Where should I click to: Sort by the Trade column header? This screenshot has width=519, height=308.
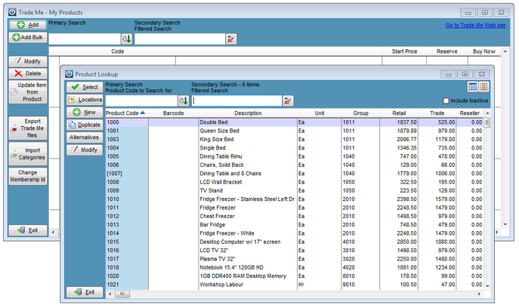point(437,113)
